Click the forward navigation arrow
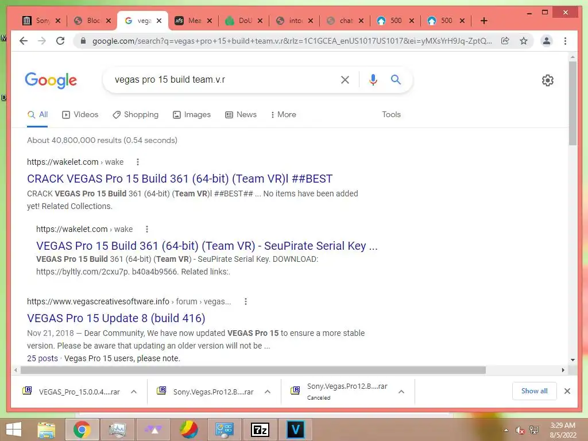Image resolution: width=588 pixels, height=441 pixels. point(42,41)
